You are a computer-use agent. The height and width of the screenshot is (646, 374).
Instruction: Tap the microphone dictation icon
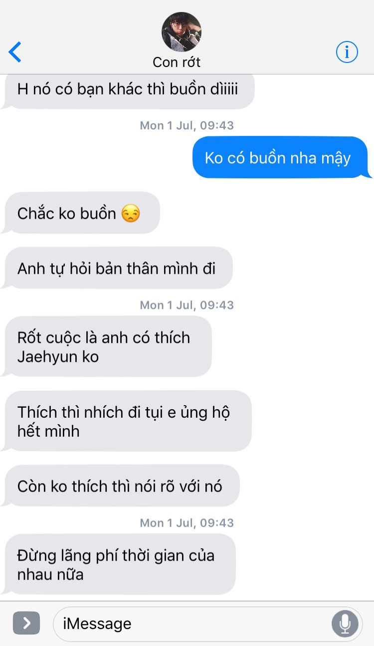click(345, 624)
